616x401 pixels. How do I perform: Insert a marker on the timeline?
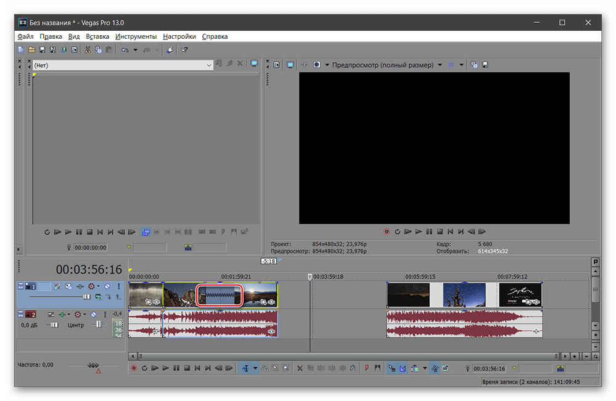pyautogui.click(x=366, y=368)
